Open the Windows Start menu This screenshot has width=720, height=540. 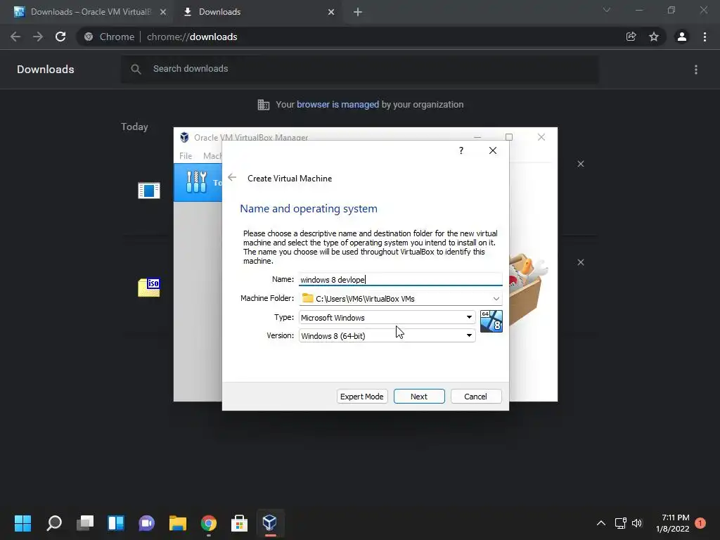click(22, 523)
